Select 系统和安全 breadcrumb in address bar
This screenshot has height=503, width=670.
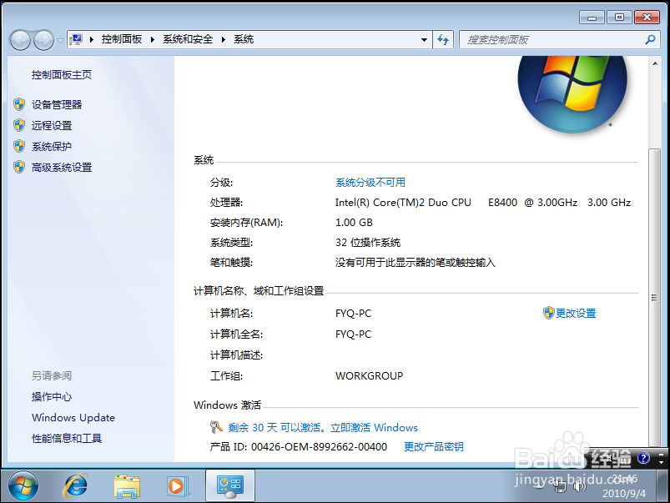pos(188,39)
